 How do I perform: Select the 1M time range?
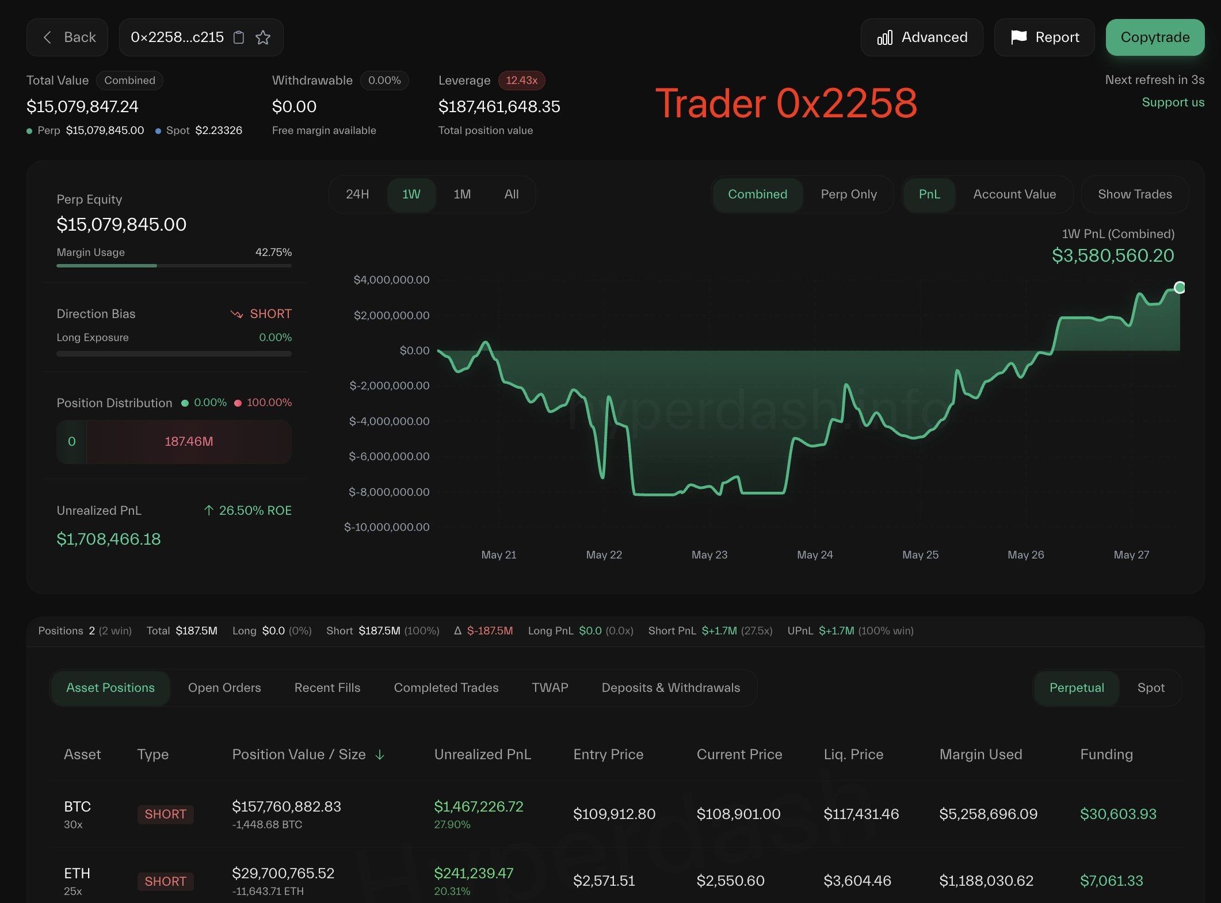pyautogui.click(x=462, y=194)
